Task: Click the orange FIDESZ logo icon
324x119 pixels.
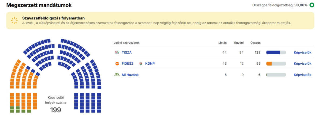Action: 117,64
